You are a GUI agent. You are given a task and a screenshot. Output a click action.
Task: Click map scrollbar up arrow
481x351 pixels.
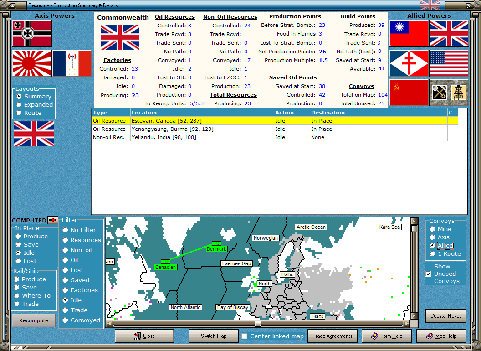414,221
